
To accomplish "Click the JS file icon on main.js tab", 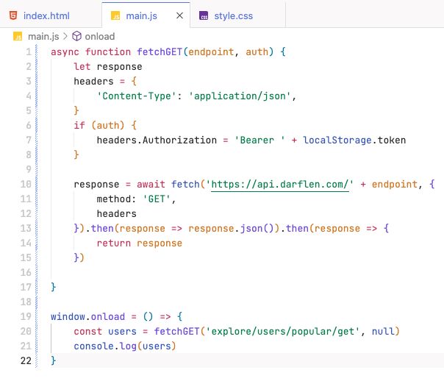I will 115,15.
